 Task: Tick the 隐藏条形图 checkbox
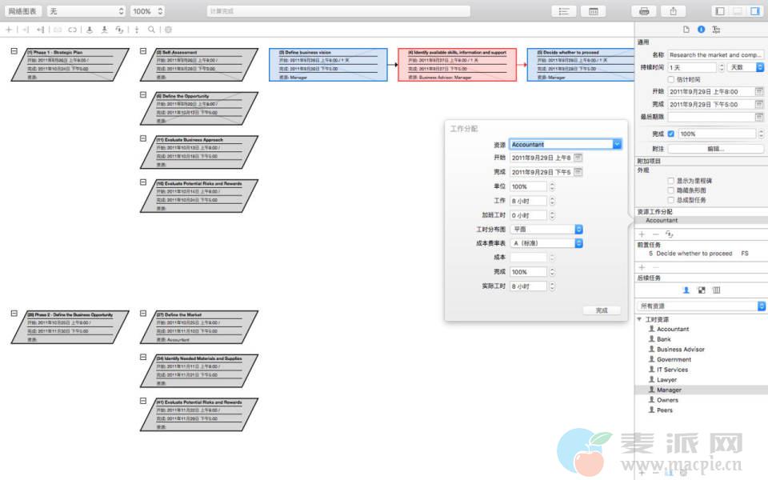[x=671, y=190]
